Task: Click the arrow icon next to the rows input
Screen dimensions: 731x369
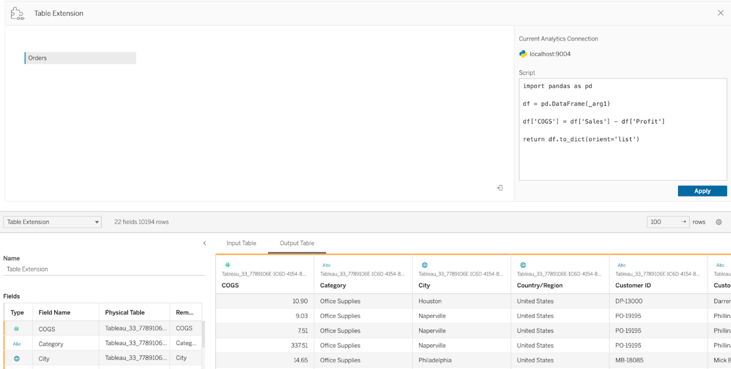Action: click(684, 222)
